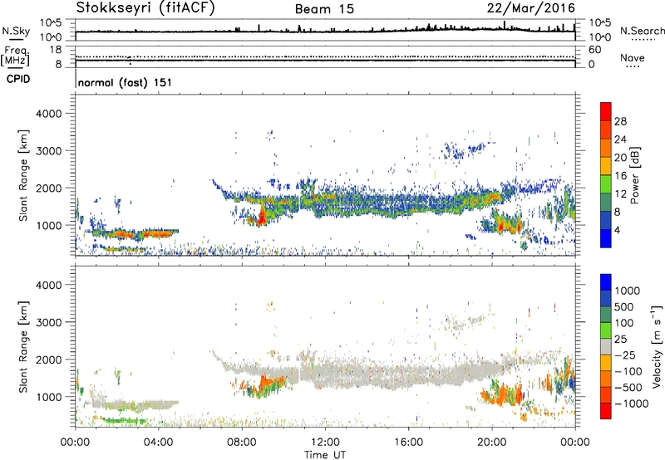
Task: Click the "16:00" time axis label
Action: 408,443
